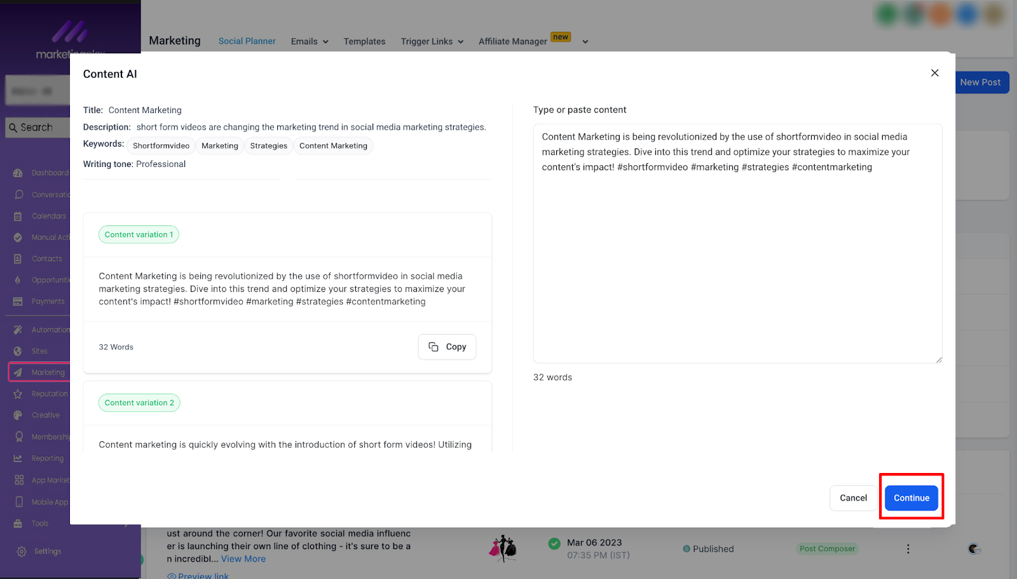Click the Shortformvideo keyword chip
Screen dimensions: 1017x579
click(x=161, y=145)
